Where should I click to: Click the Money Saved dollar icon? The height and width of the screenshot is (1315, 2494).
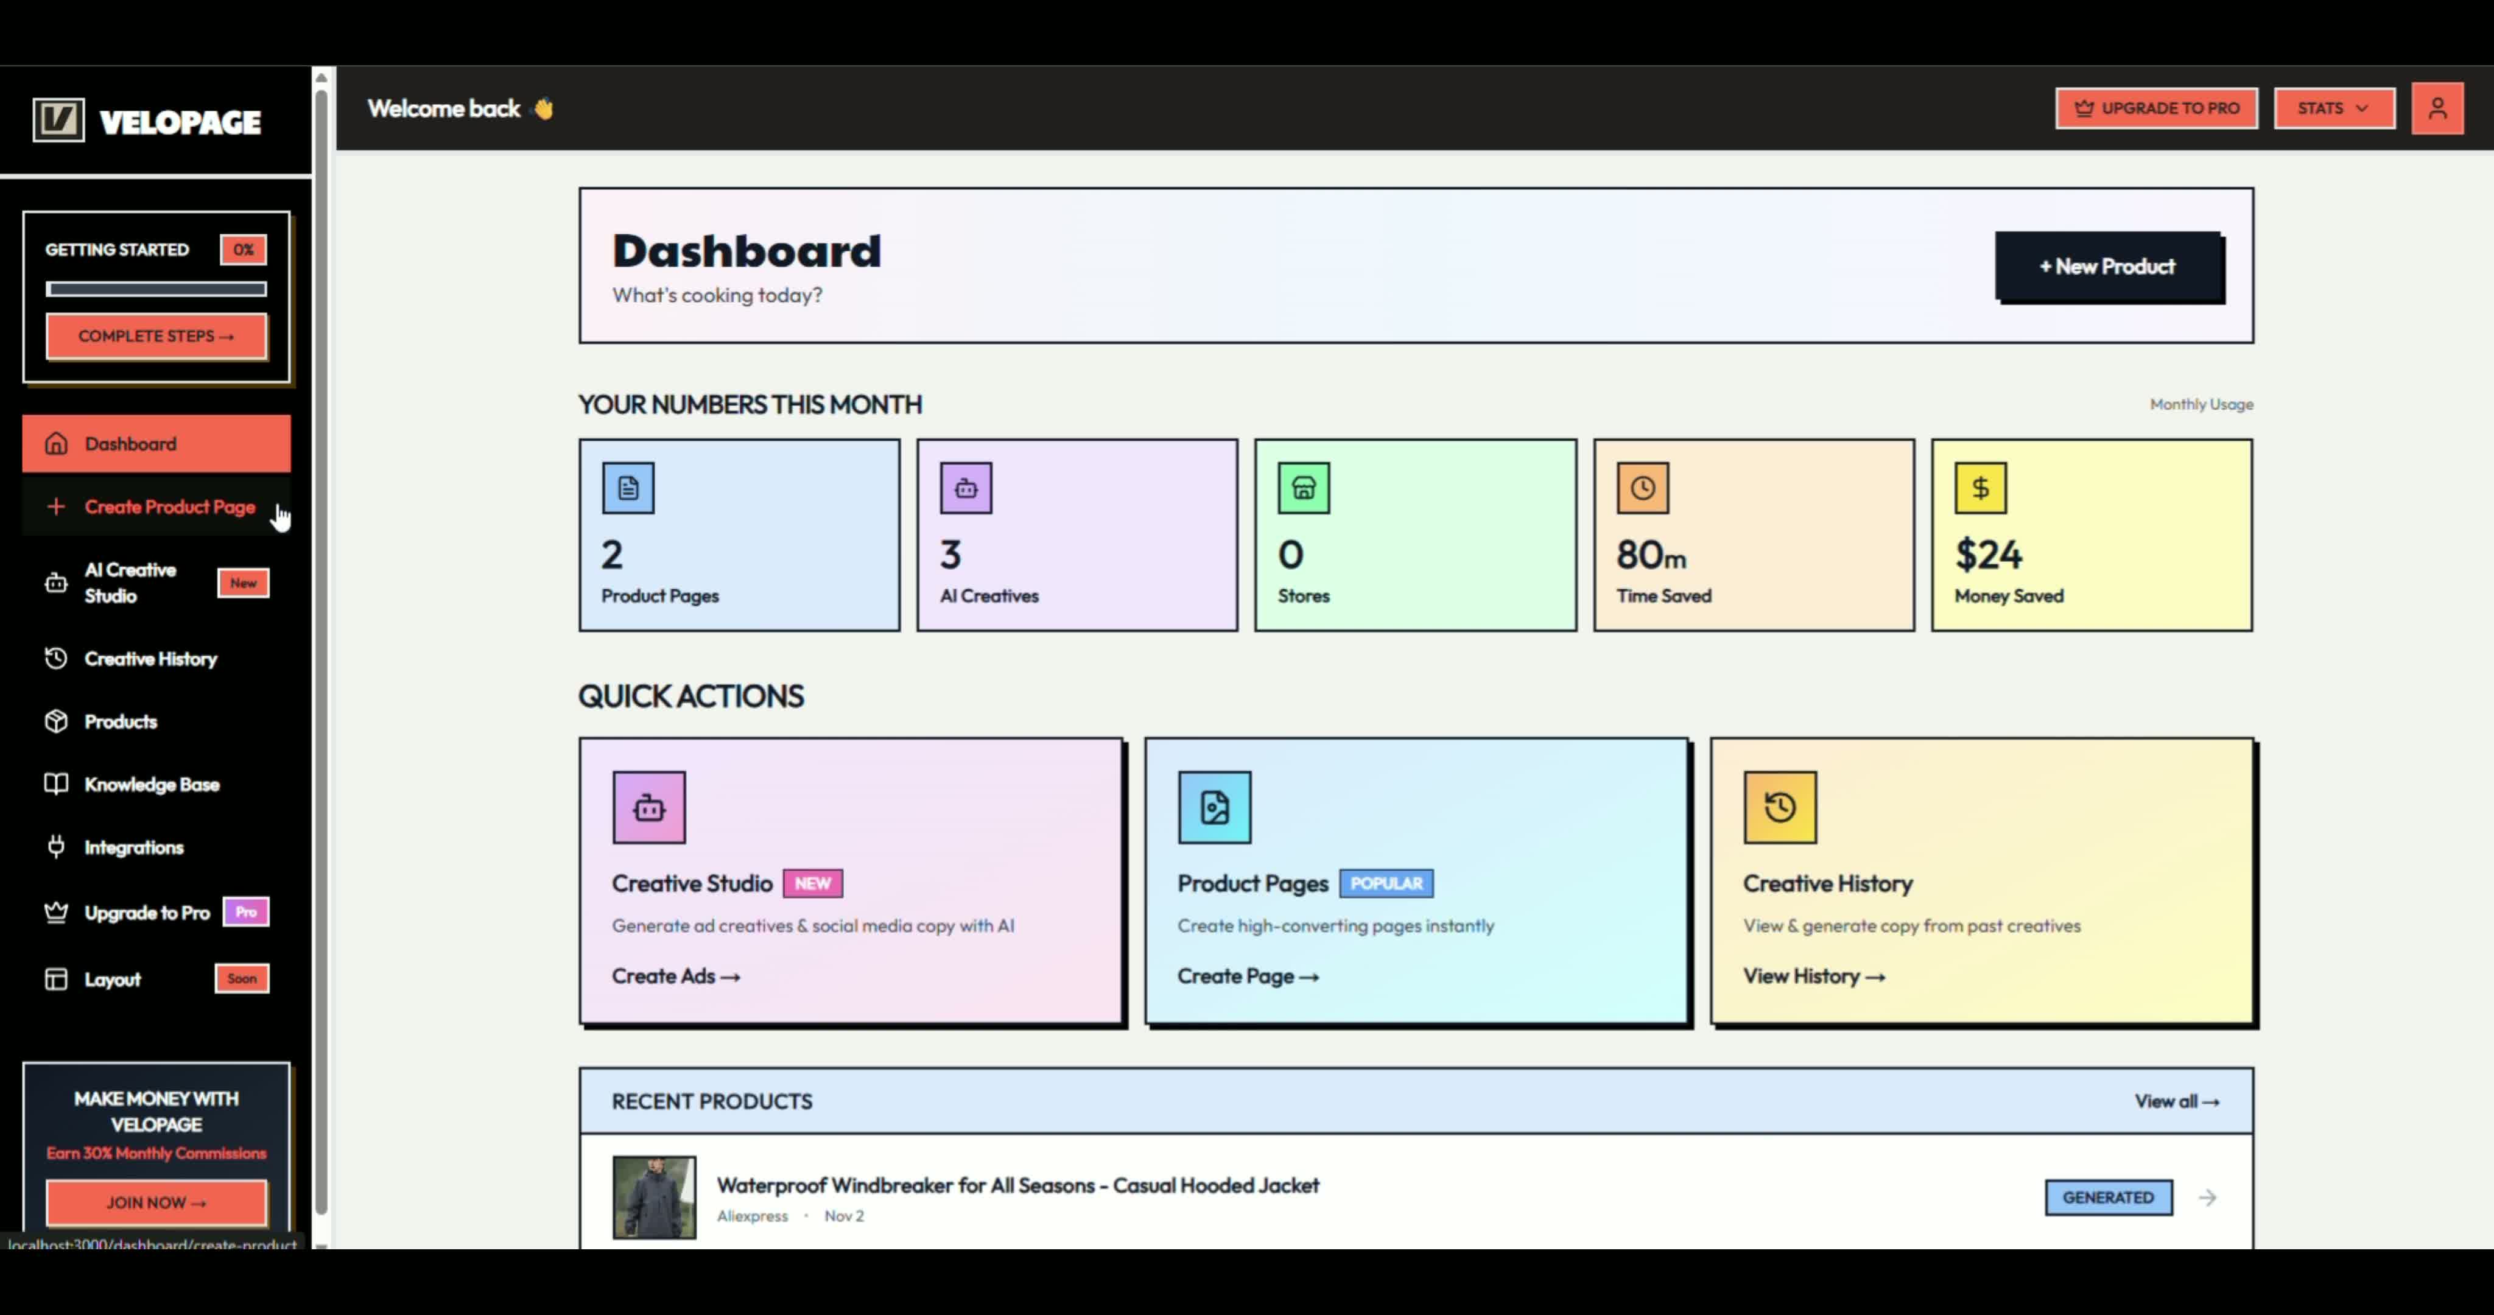coord(1980,488)
